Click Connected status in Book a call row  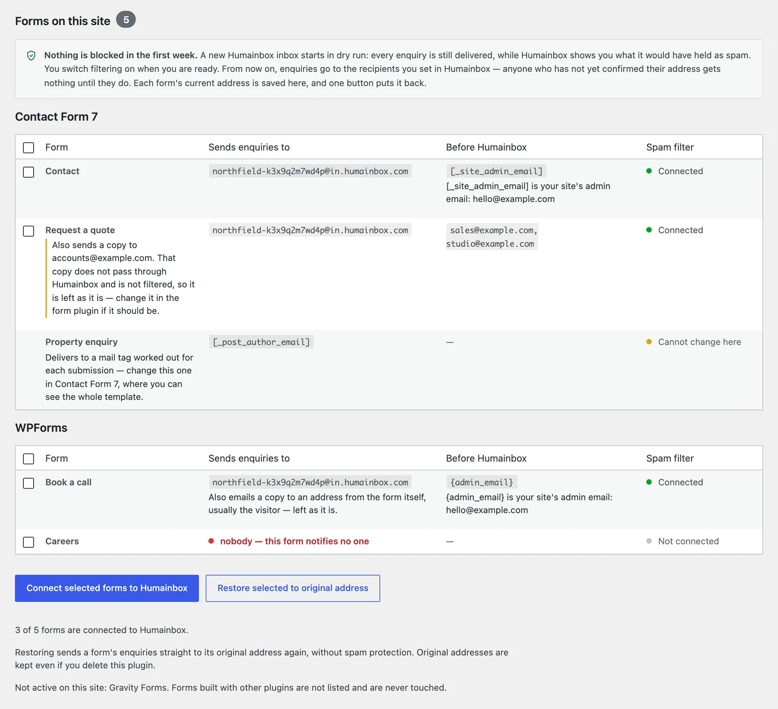tap(674, 482)
